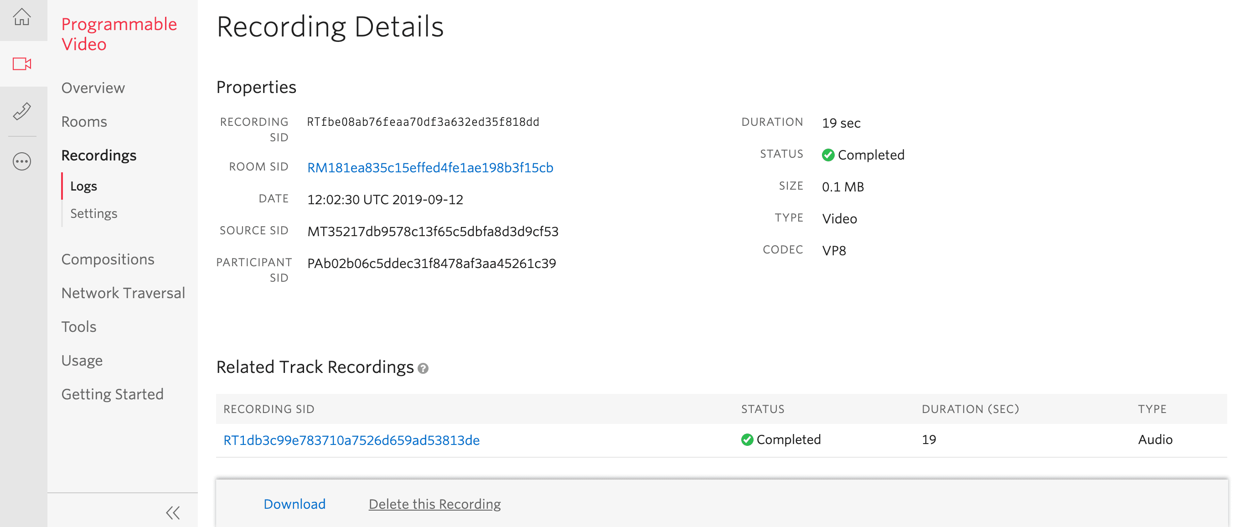Open Recordings Settings
Image resolution: width=1240 pixels, height=527 pixels.
[x=94, y=213]
